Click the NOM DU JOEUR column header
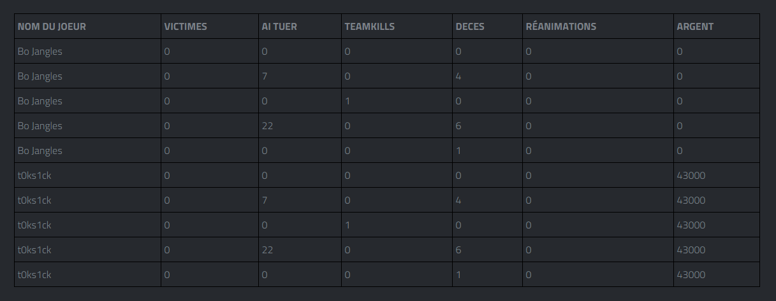The width and height of the screenshot is (776, 301). (x=52, y=27)
